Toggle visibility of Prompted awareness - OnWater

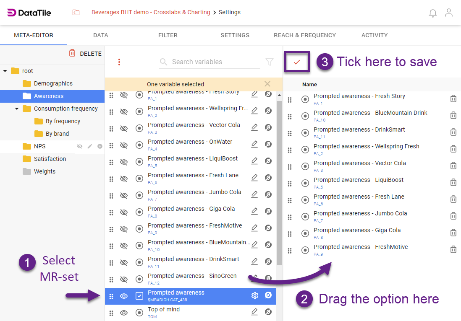tap(123, 144)
